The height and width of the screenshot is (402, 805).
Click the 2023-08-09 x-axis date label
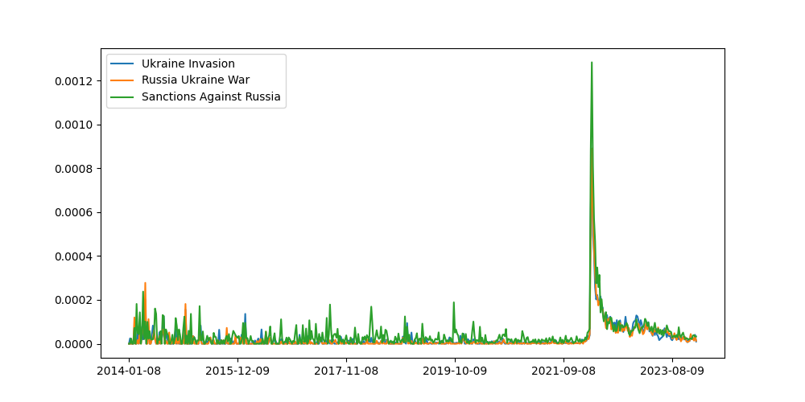tap(672, 371)
